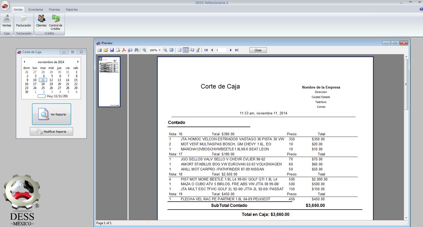Switch to the Reportes tab
The width and height of the screenshot is (423, 227).
tap(72, 10)
